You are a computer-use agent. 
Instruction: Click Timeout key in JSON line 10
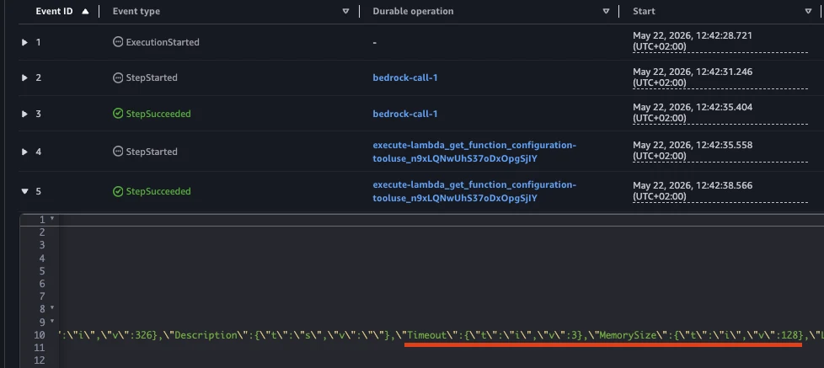coord(428,335)
